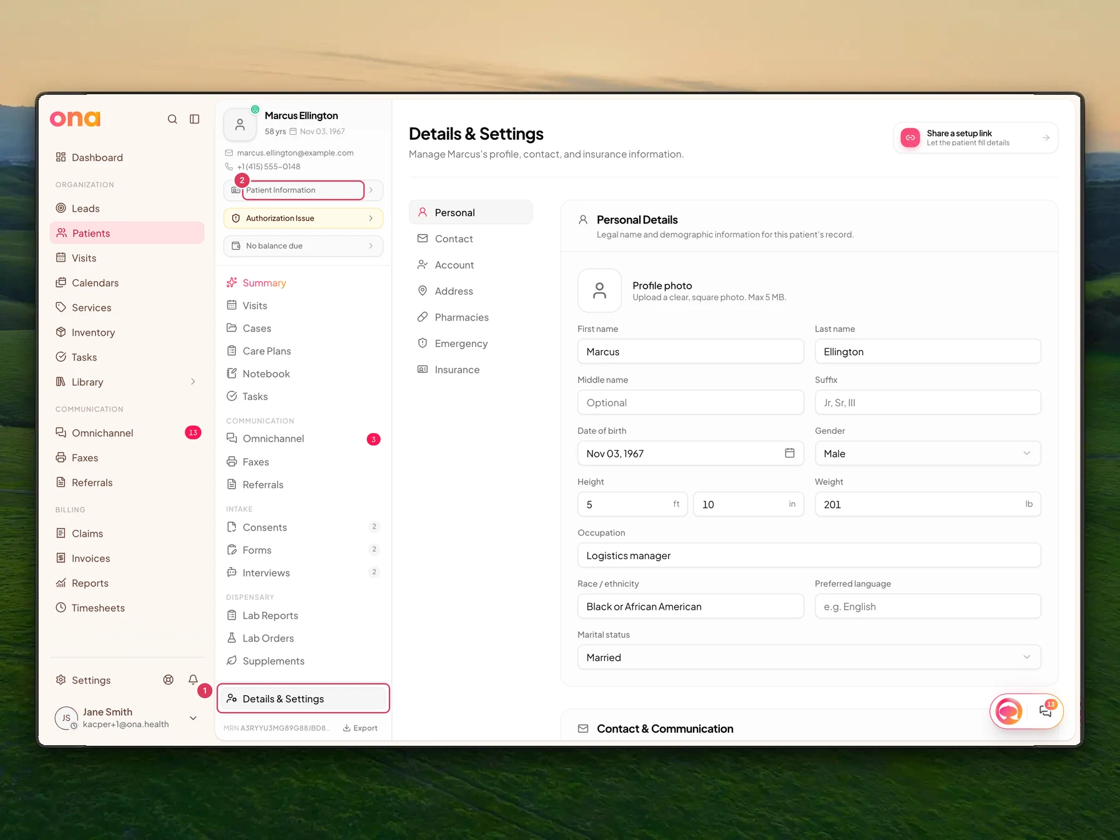Open patient Omnichannel with 3 badge

[303, 439]
